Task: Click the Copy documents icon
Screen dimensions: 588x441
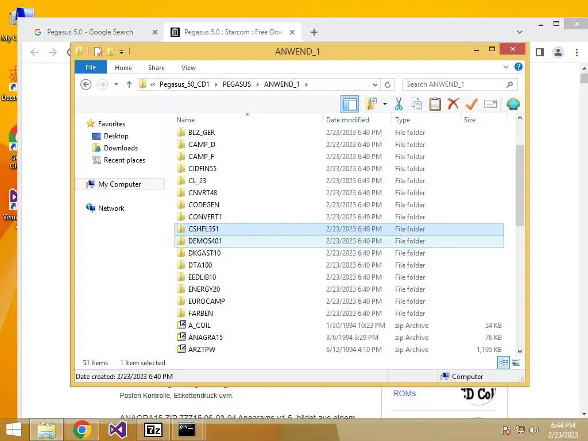Action: pyautogui.click(x=417, y=104)
